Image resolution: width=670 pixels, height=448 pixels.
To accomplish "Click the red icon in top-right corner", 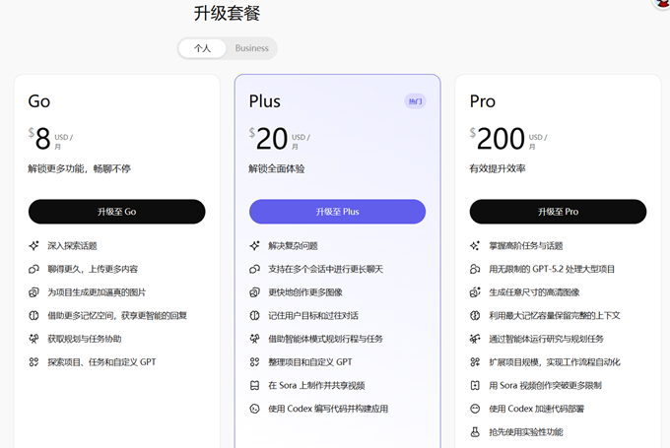I will (x=662, y=3).
